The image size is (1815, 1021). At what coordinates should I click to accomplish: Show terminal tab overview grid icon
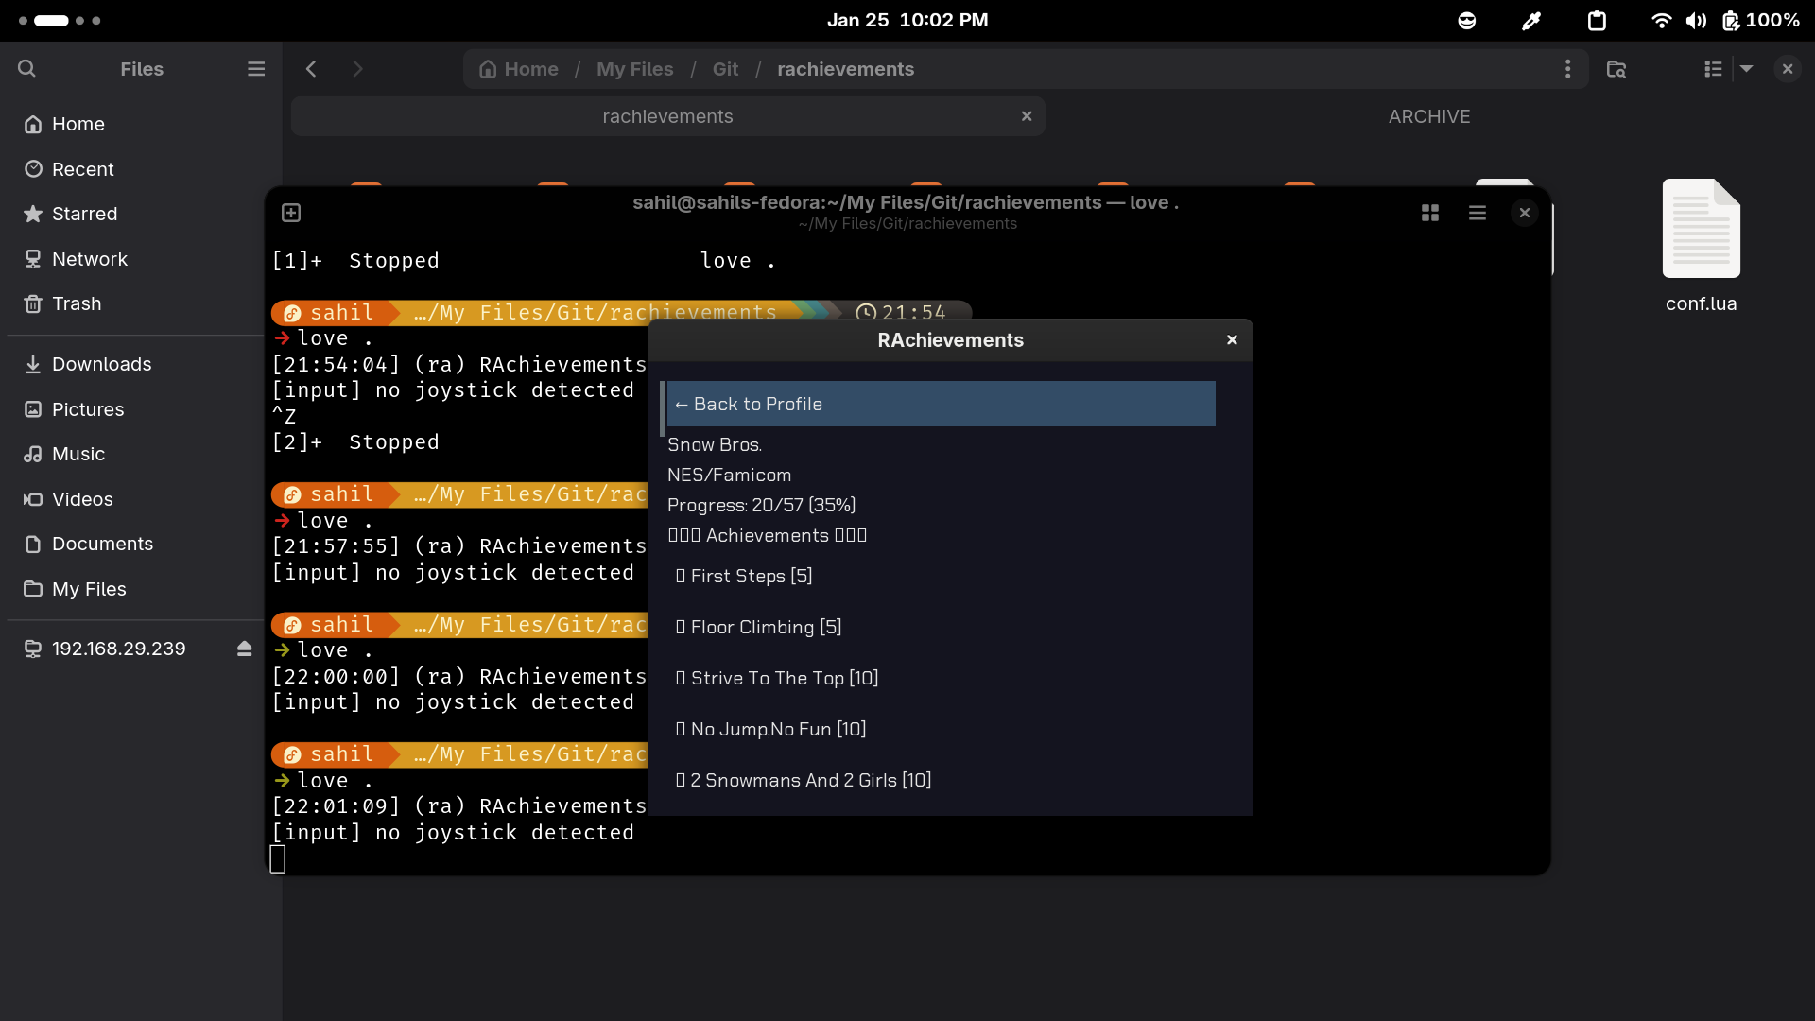tap(1430, 213)
